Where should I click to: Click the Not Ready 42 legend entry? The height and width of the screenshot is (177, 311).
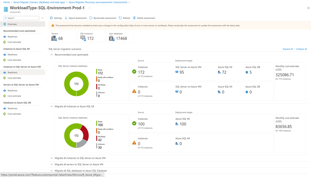coord(101,139)
